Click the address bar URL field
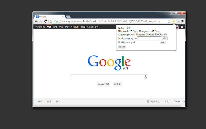This screenshot has height=129, width=206. (x=109, y=21)
